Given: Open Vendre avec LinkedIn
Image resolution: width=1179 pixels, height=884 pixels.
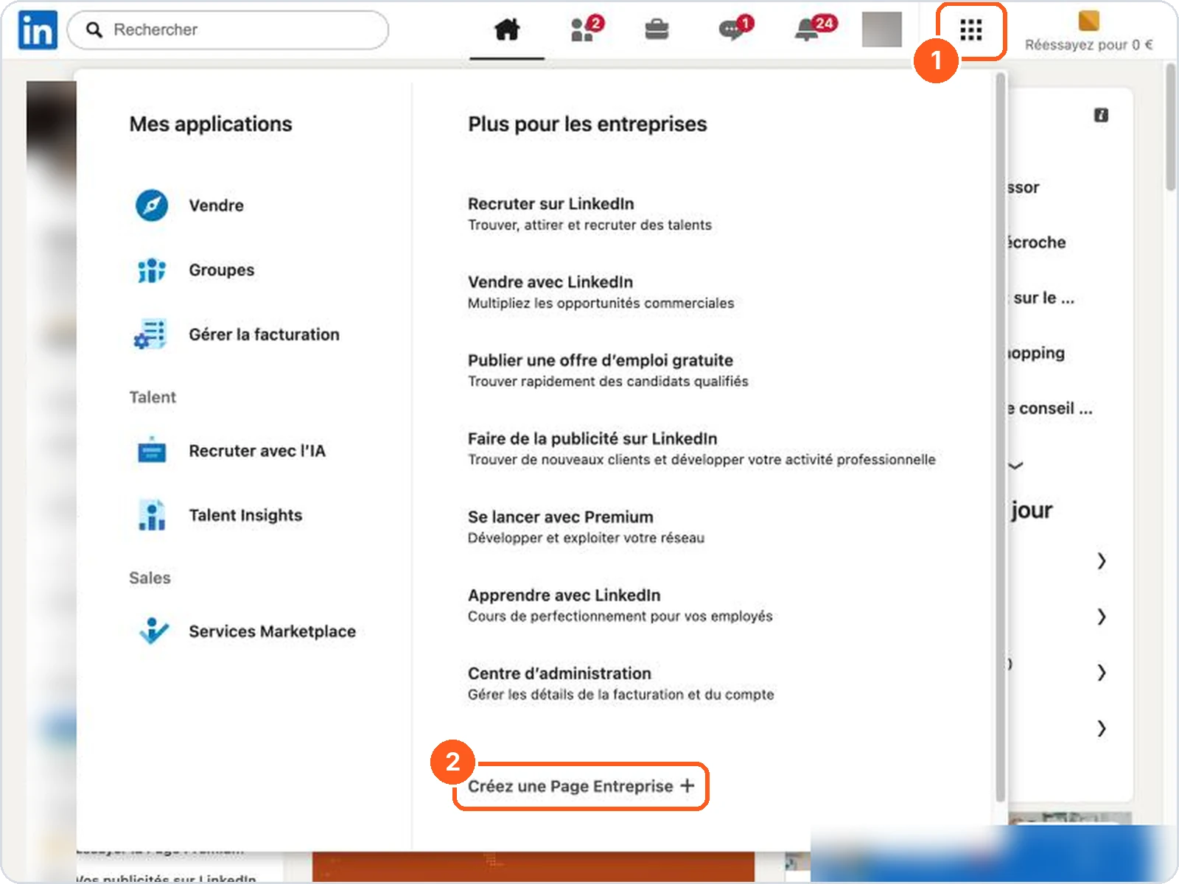Looking at the screenshot, I should 601,292.
